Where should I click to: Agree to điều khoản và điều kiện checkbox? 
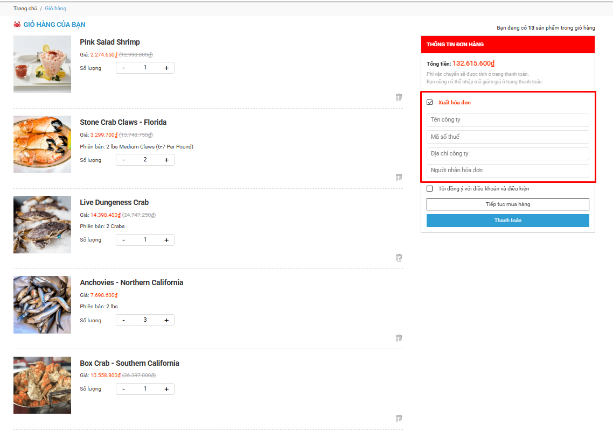click(430, 189)
